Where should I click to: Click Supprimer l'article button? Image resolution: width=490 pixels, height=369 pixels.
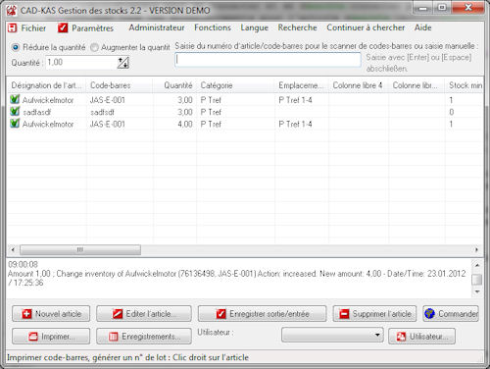(374, 314)
